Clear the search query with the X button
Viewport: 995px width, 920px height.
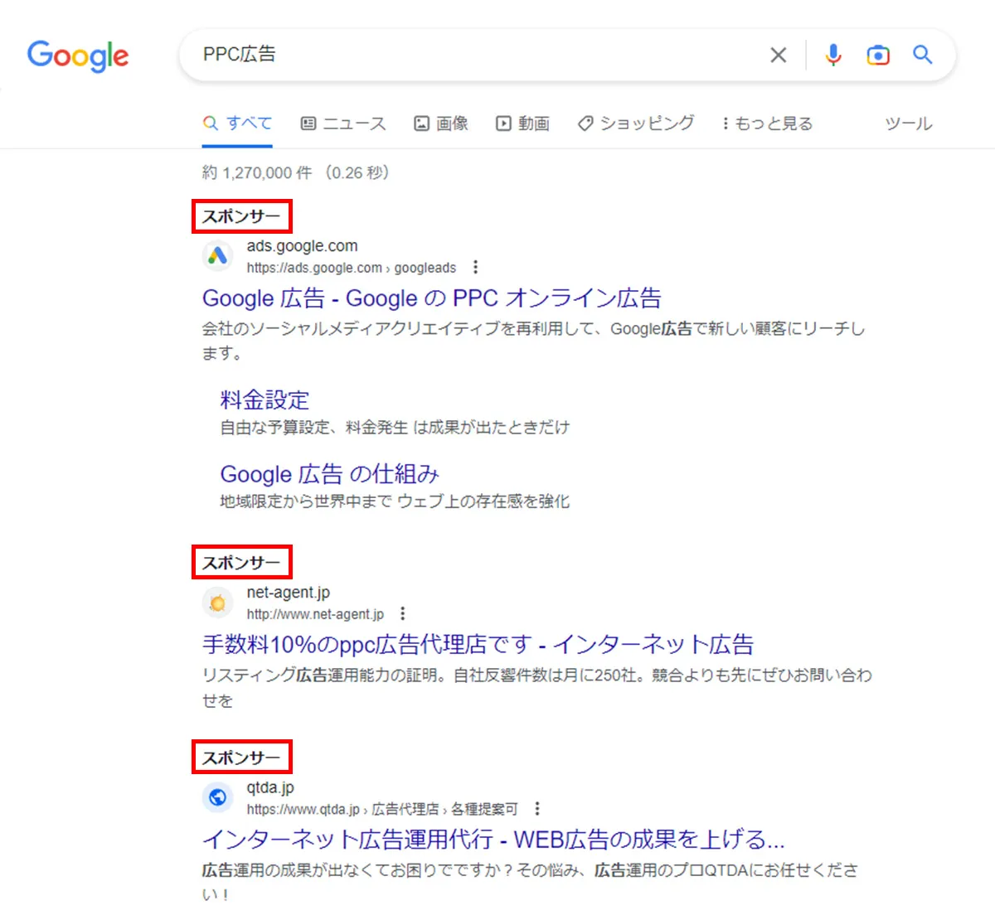[x=778, y=55]
